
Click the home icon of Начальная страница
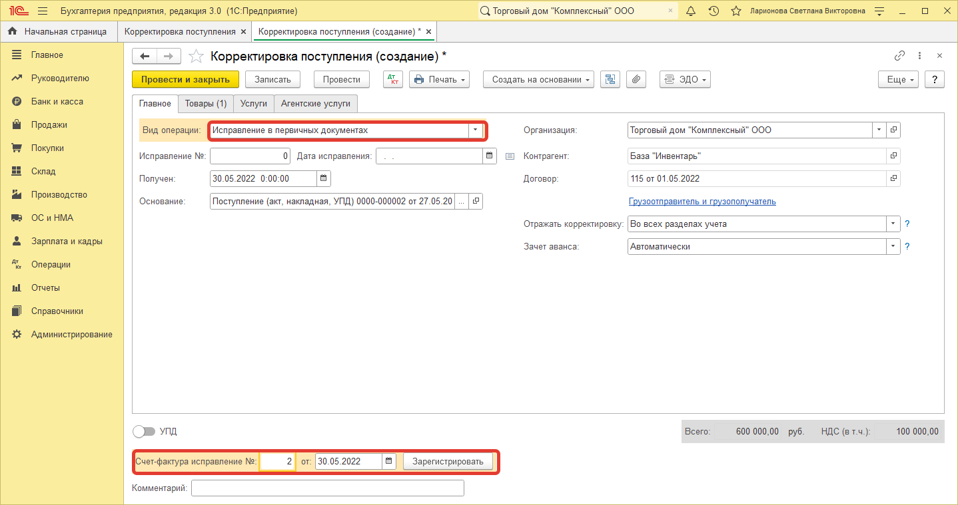(x=13, y=31)
